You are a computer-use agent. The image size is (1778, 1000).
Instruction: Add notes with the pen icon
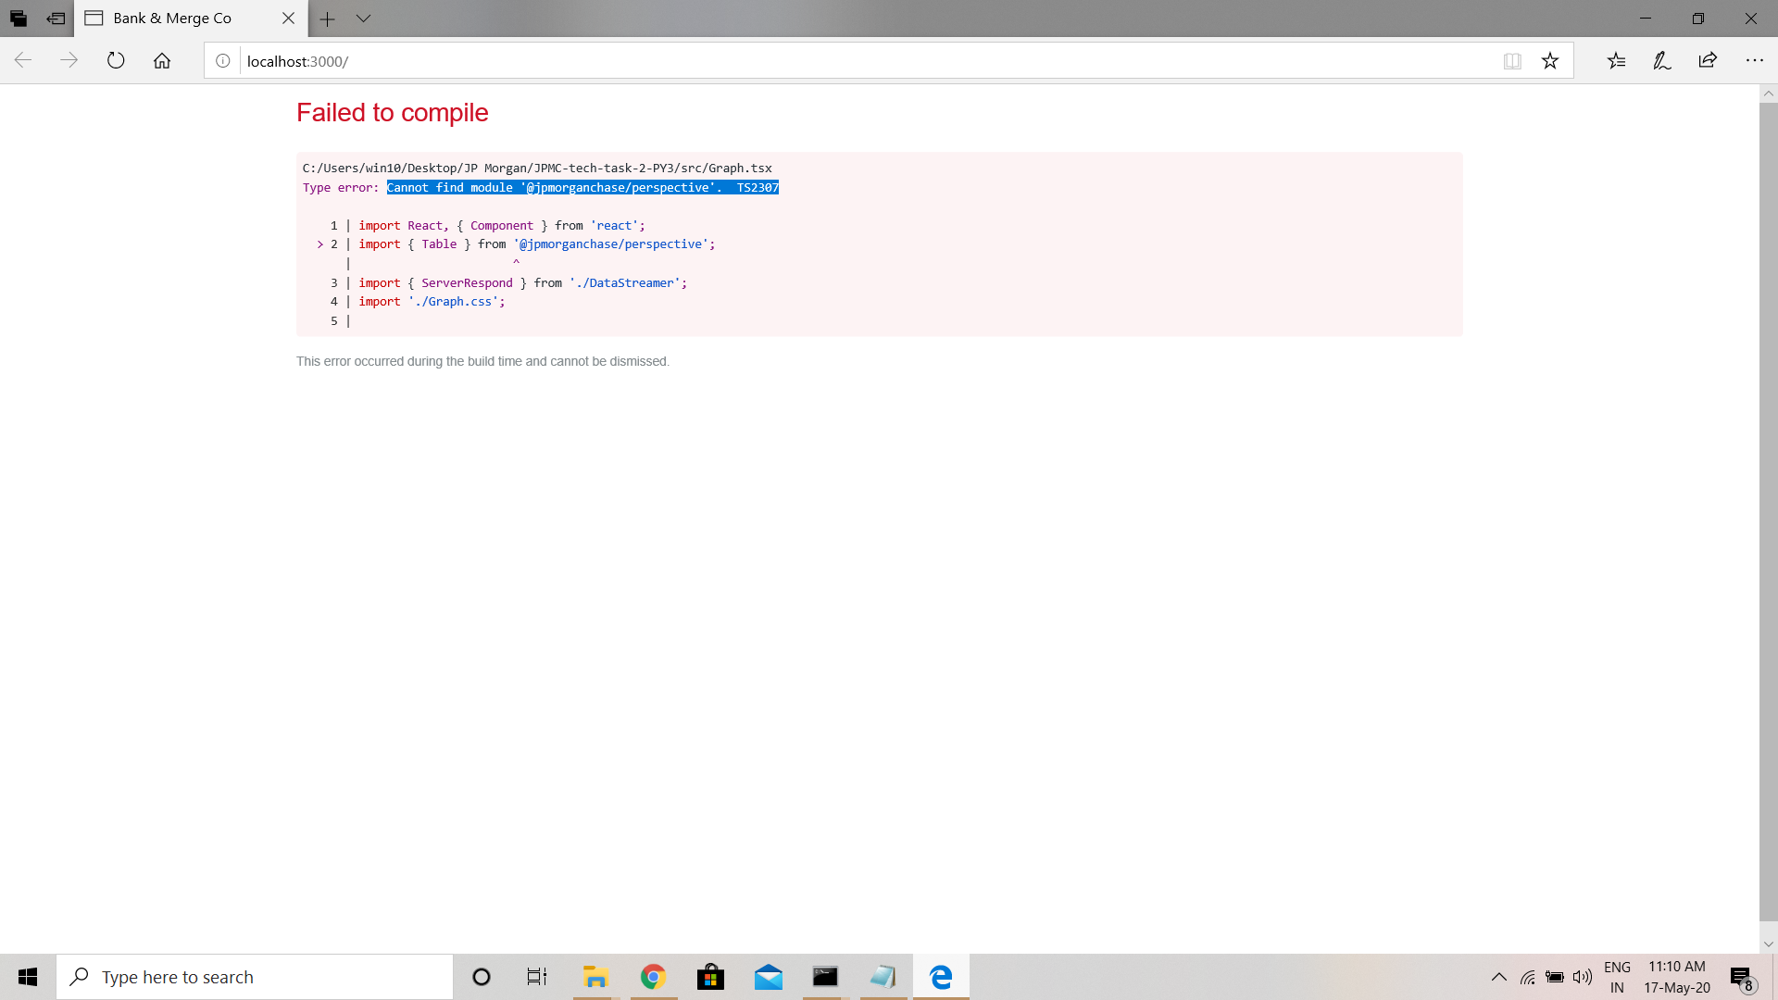pyautogui.click(x=1662, y=61)
